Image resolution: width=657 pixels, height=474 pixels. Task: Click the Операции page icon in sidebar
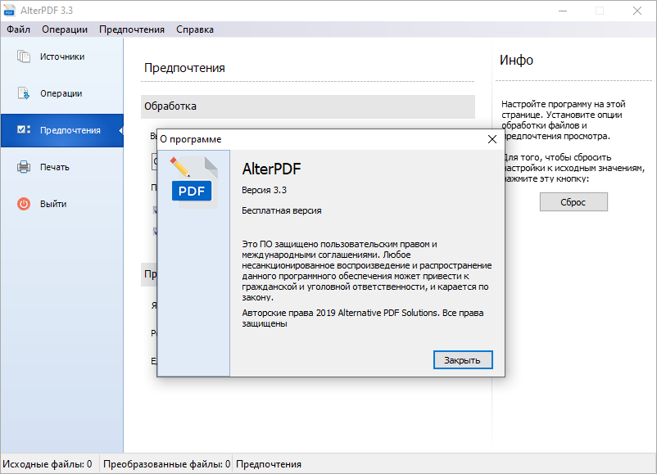pos(24,93)
